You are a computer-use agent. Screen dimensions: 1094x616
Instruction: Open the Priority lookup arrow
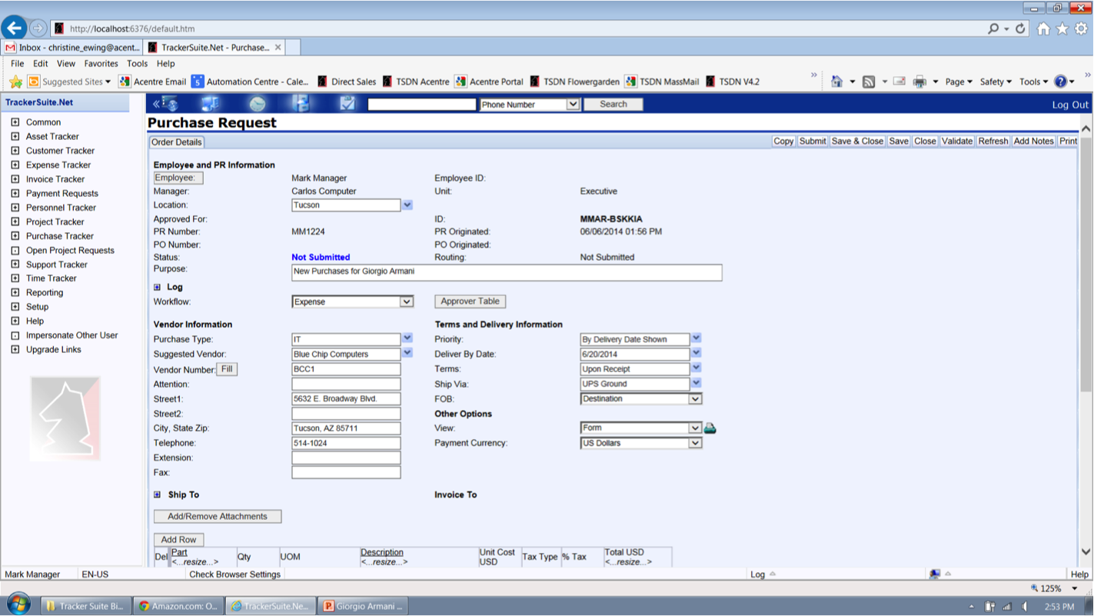click(x=696, y=338)
